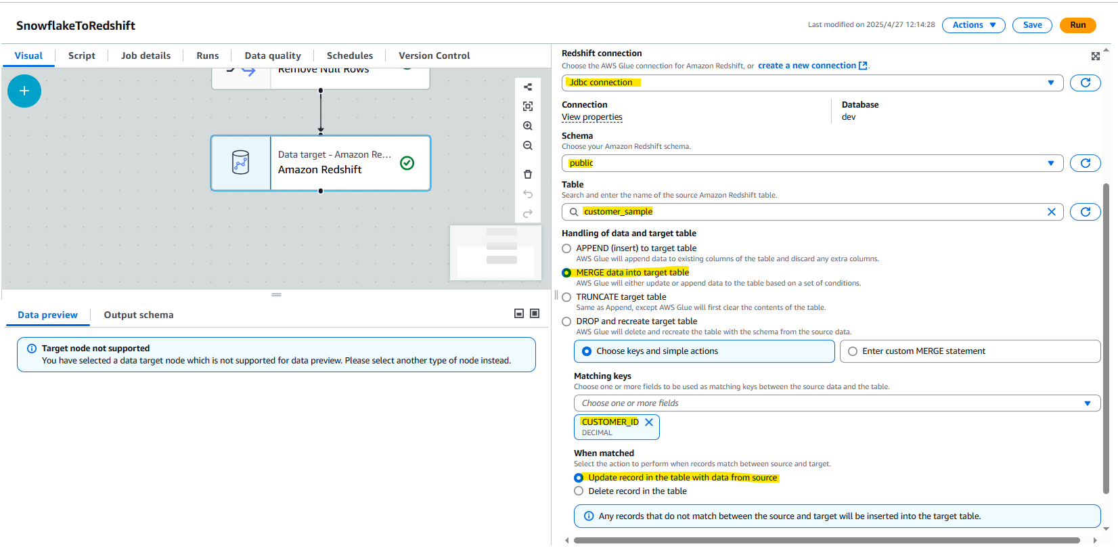Click the customer_sample table search field
Image resolution: width=1118 pixels, height=559 pixels.
click(x=812, y=212)
